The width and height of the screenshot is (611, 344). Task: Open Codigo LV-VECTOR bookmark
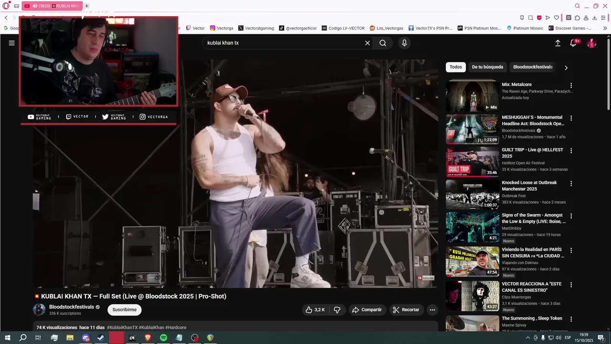[x=343, y=28]
